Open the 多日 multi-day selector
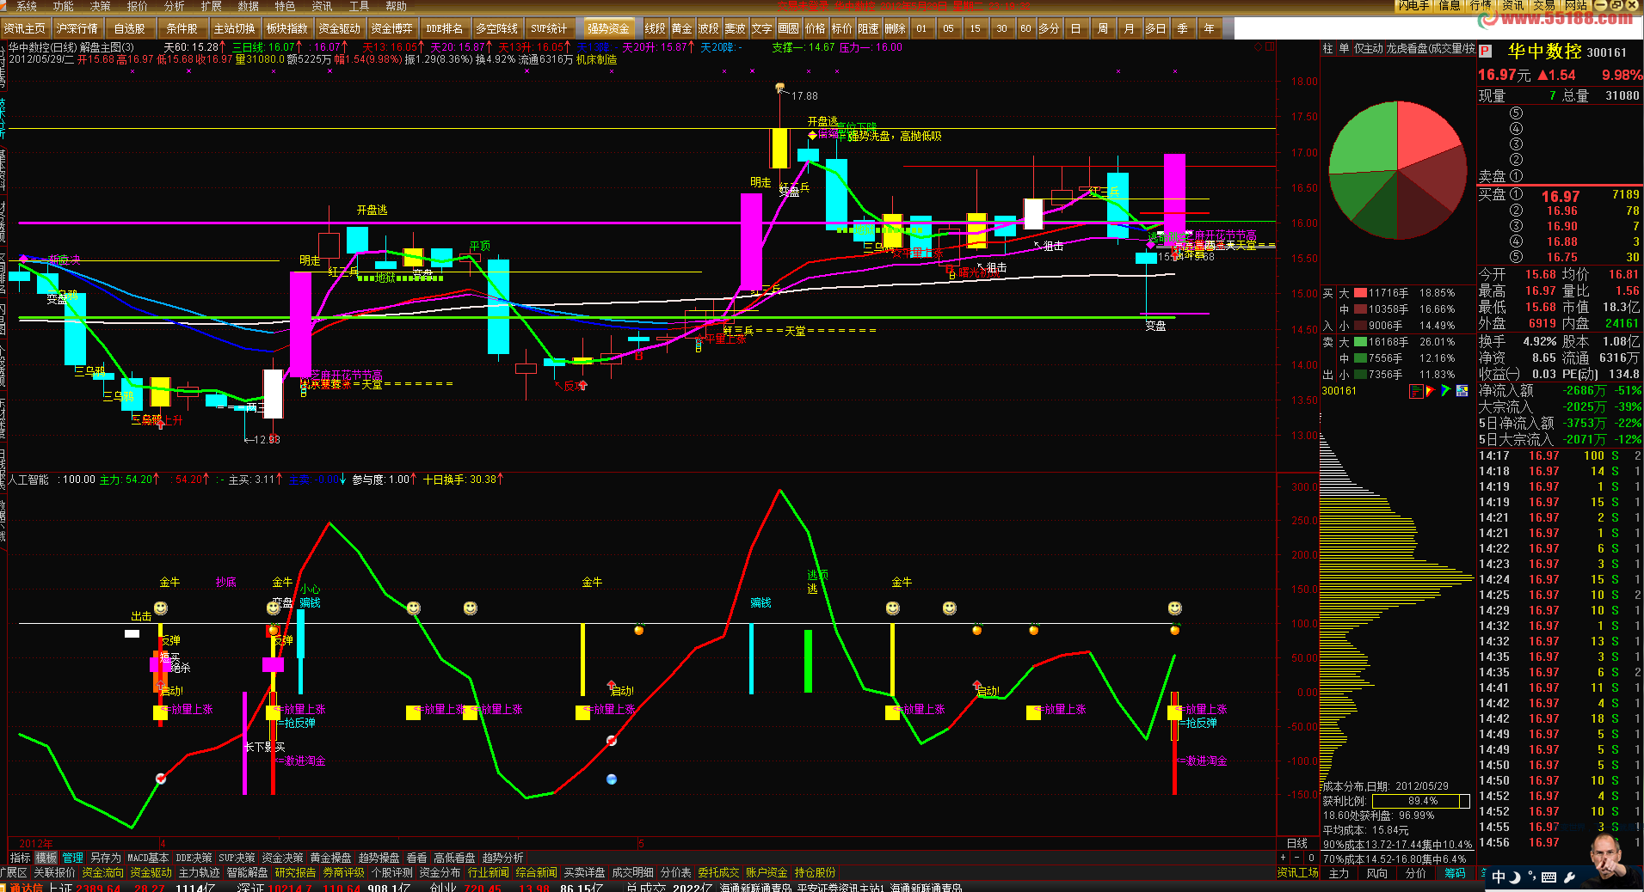Image resolution: width=1644 pixels, height=892 pixels. pyautogui.click(x=1155, y=28)
